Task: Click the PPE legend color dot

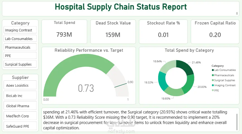Action: 213,90
